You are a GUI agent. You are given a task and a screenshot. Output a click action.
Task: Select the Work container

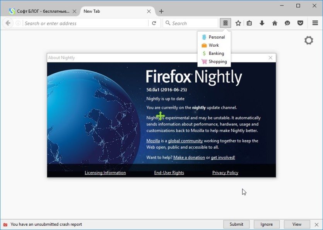tap(214, 45)
